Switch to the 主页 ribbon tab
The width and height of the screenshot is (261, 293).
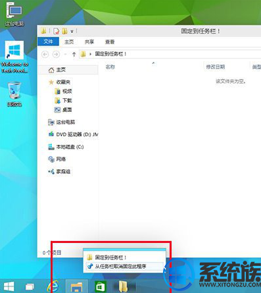coord(69,41)
